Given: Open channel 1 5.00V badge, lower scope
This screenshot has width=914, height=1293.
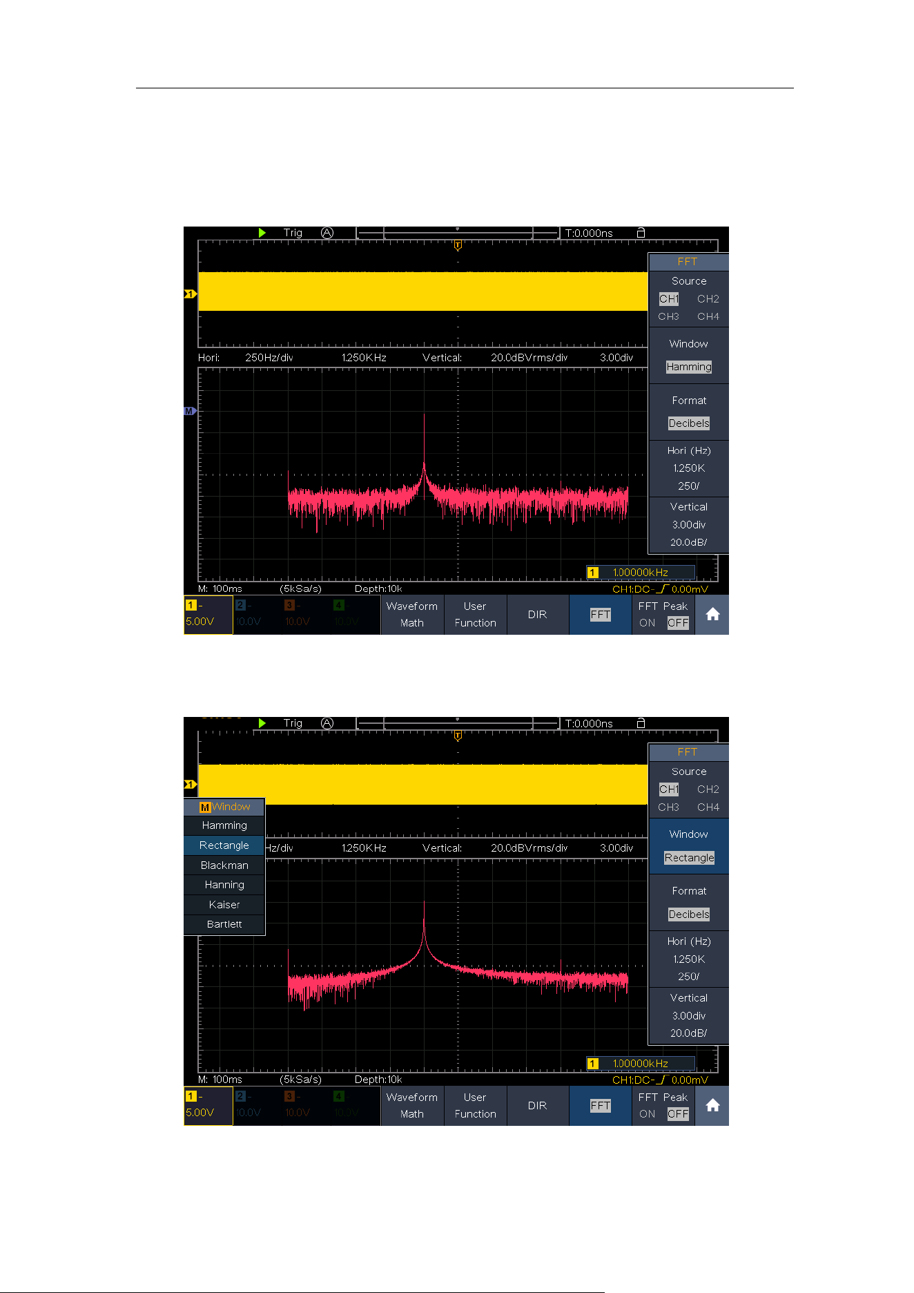Looking at the screenshot, I should click(x=208, y=1105).
